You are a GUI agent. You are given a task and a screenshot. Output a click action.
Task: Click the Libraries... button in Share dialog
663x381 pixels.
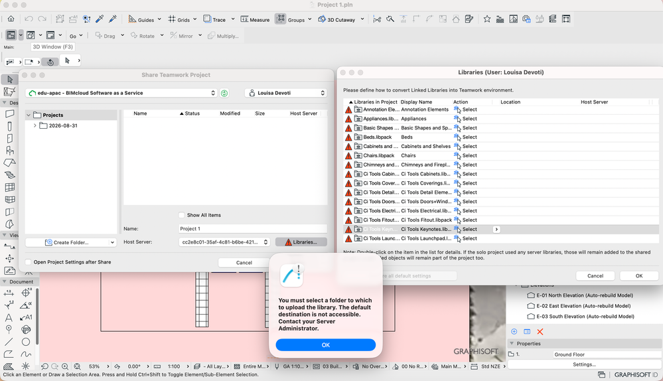(301, 242)
